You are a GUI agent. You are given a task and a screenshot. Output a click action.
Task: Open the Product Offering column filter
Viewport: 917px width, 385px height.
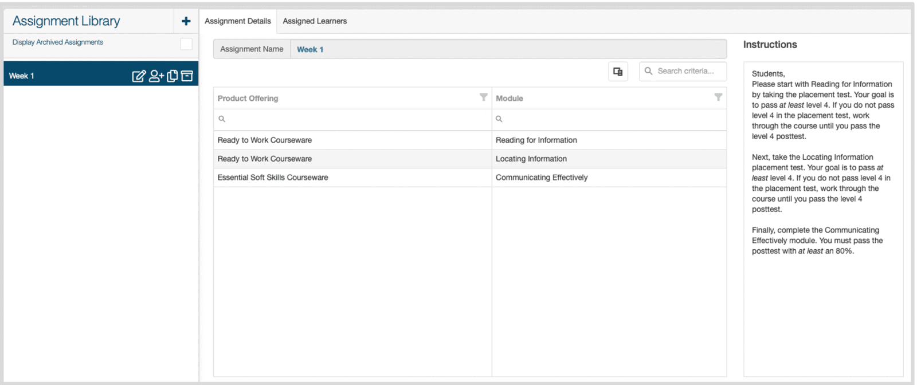click(x=483, y=97)
